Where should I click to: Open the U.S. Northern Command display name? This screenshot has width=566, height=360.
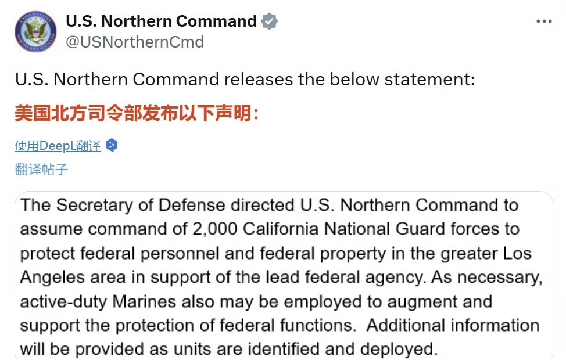[x=161, y=21]
